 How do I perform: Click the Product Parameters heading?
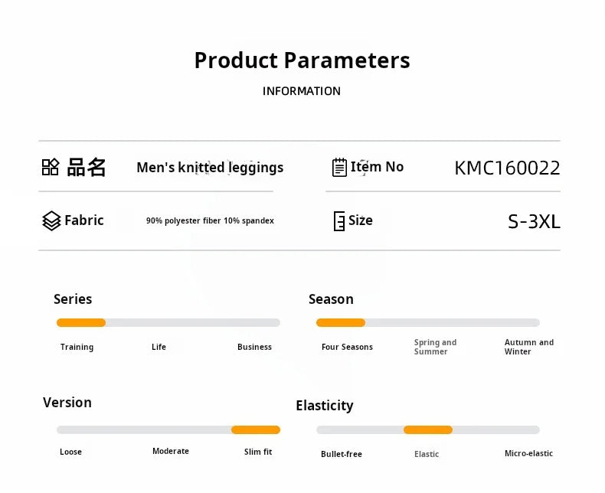[302, 60]
